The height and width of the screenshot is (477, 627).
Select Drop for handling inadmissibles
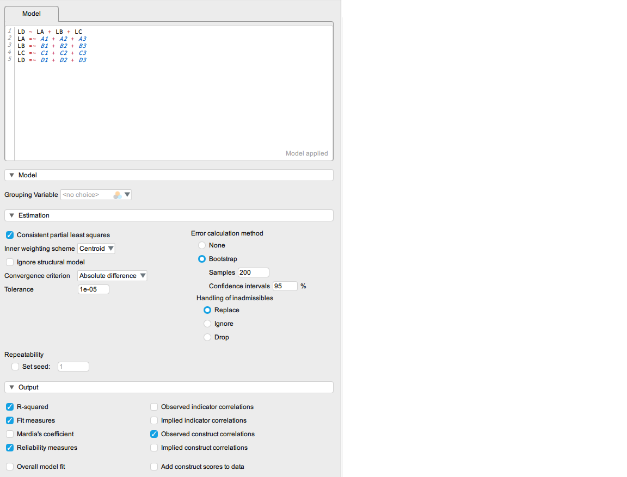207,337
